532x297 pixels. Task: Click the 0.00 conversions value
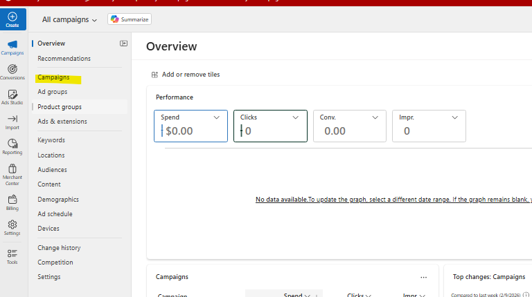[x=335, y=131]
